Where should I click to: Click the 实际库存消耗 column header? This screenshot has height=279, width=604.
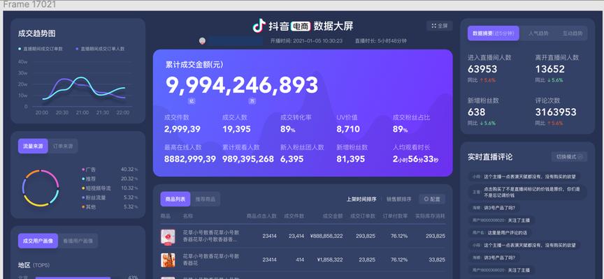tap(430, 216)
